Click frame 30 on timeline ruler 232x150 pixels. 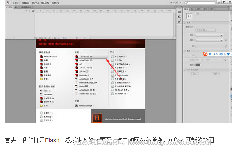point(75,11)
